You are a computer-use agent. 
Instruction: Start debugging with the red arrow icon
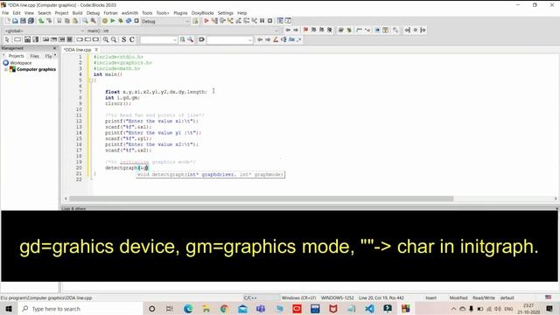206,21
